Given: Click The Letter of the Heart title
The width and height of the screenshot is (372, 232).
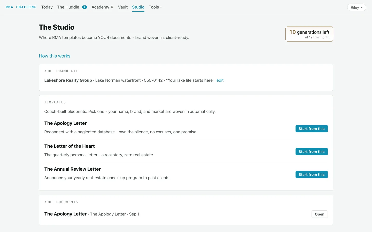Looking at the screenshot, I should (x=69, y=146).
